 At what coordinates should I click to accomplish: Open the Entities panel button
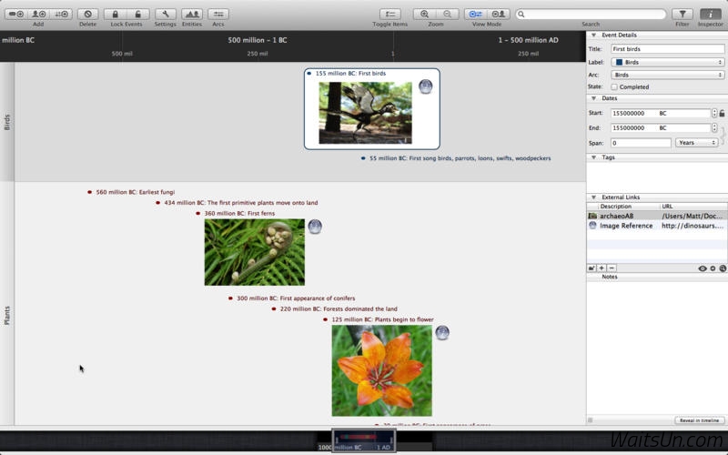(x=192, y=14)
